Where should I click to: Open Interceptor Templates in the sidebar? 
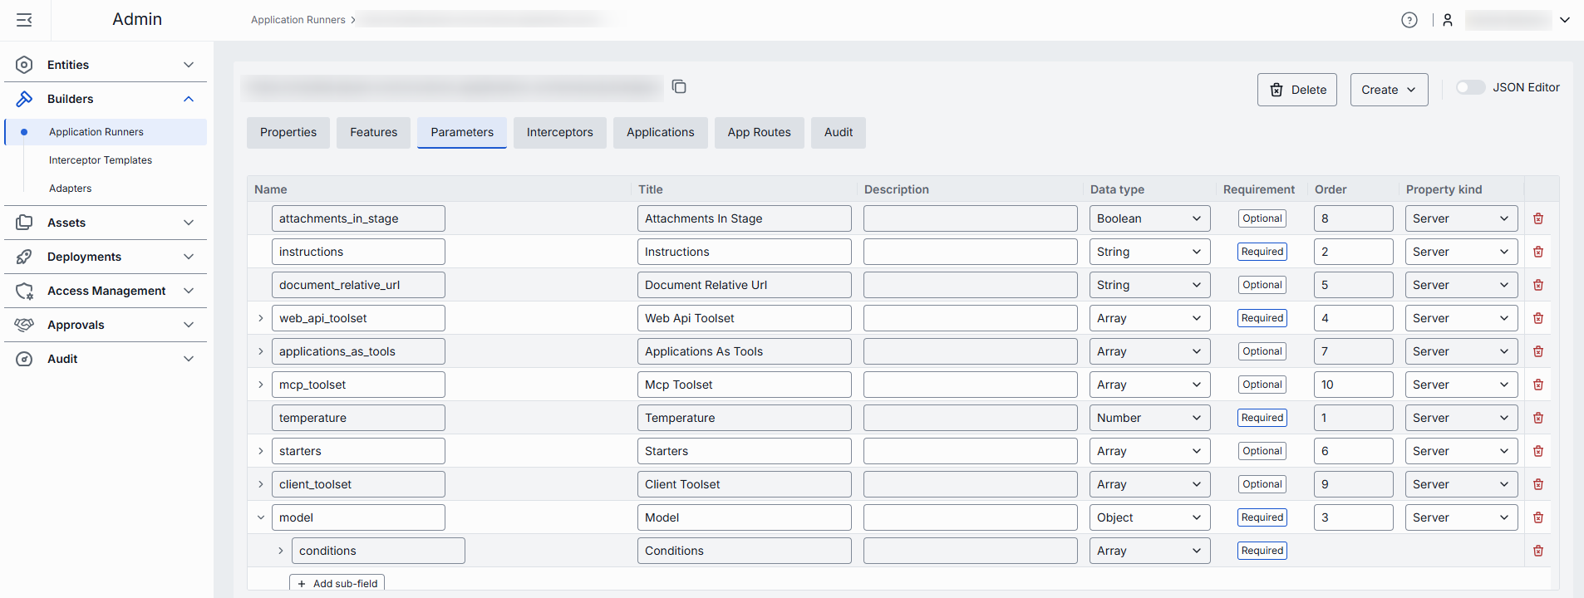click(x=101, y=160)
